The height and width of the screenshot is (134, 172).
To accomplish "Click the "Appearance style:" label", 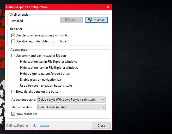I will (23, 100).
